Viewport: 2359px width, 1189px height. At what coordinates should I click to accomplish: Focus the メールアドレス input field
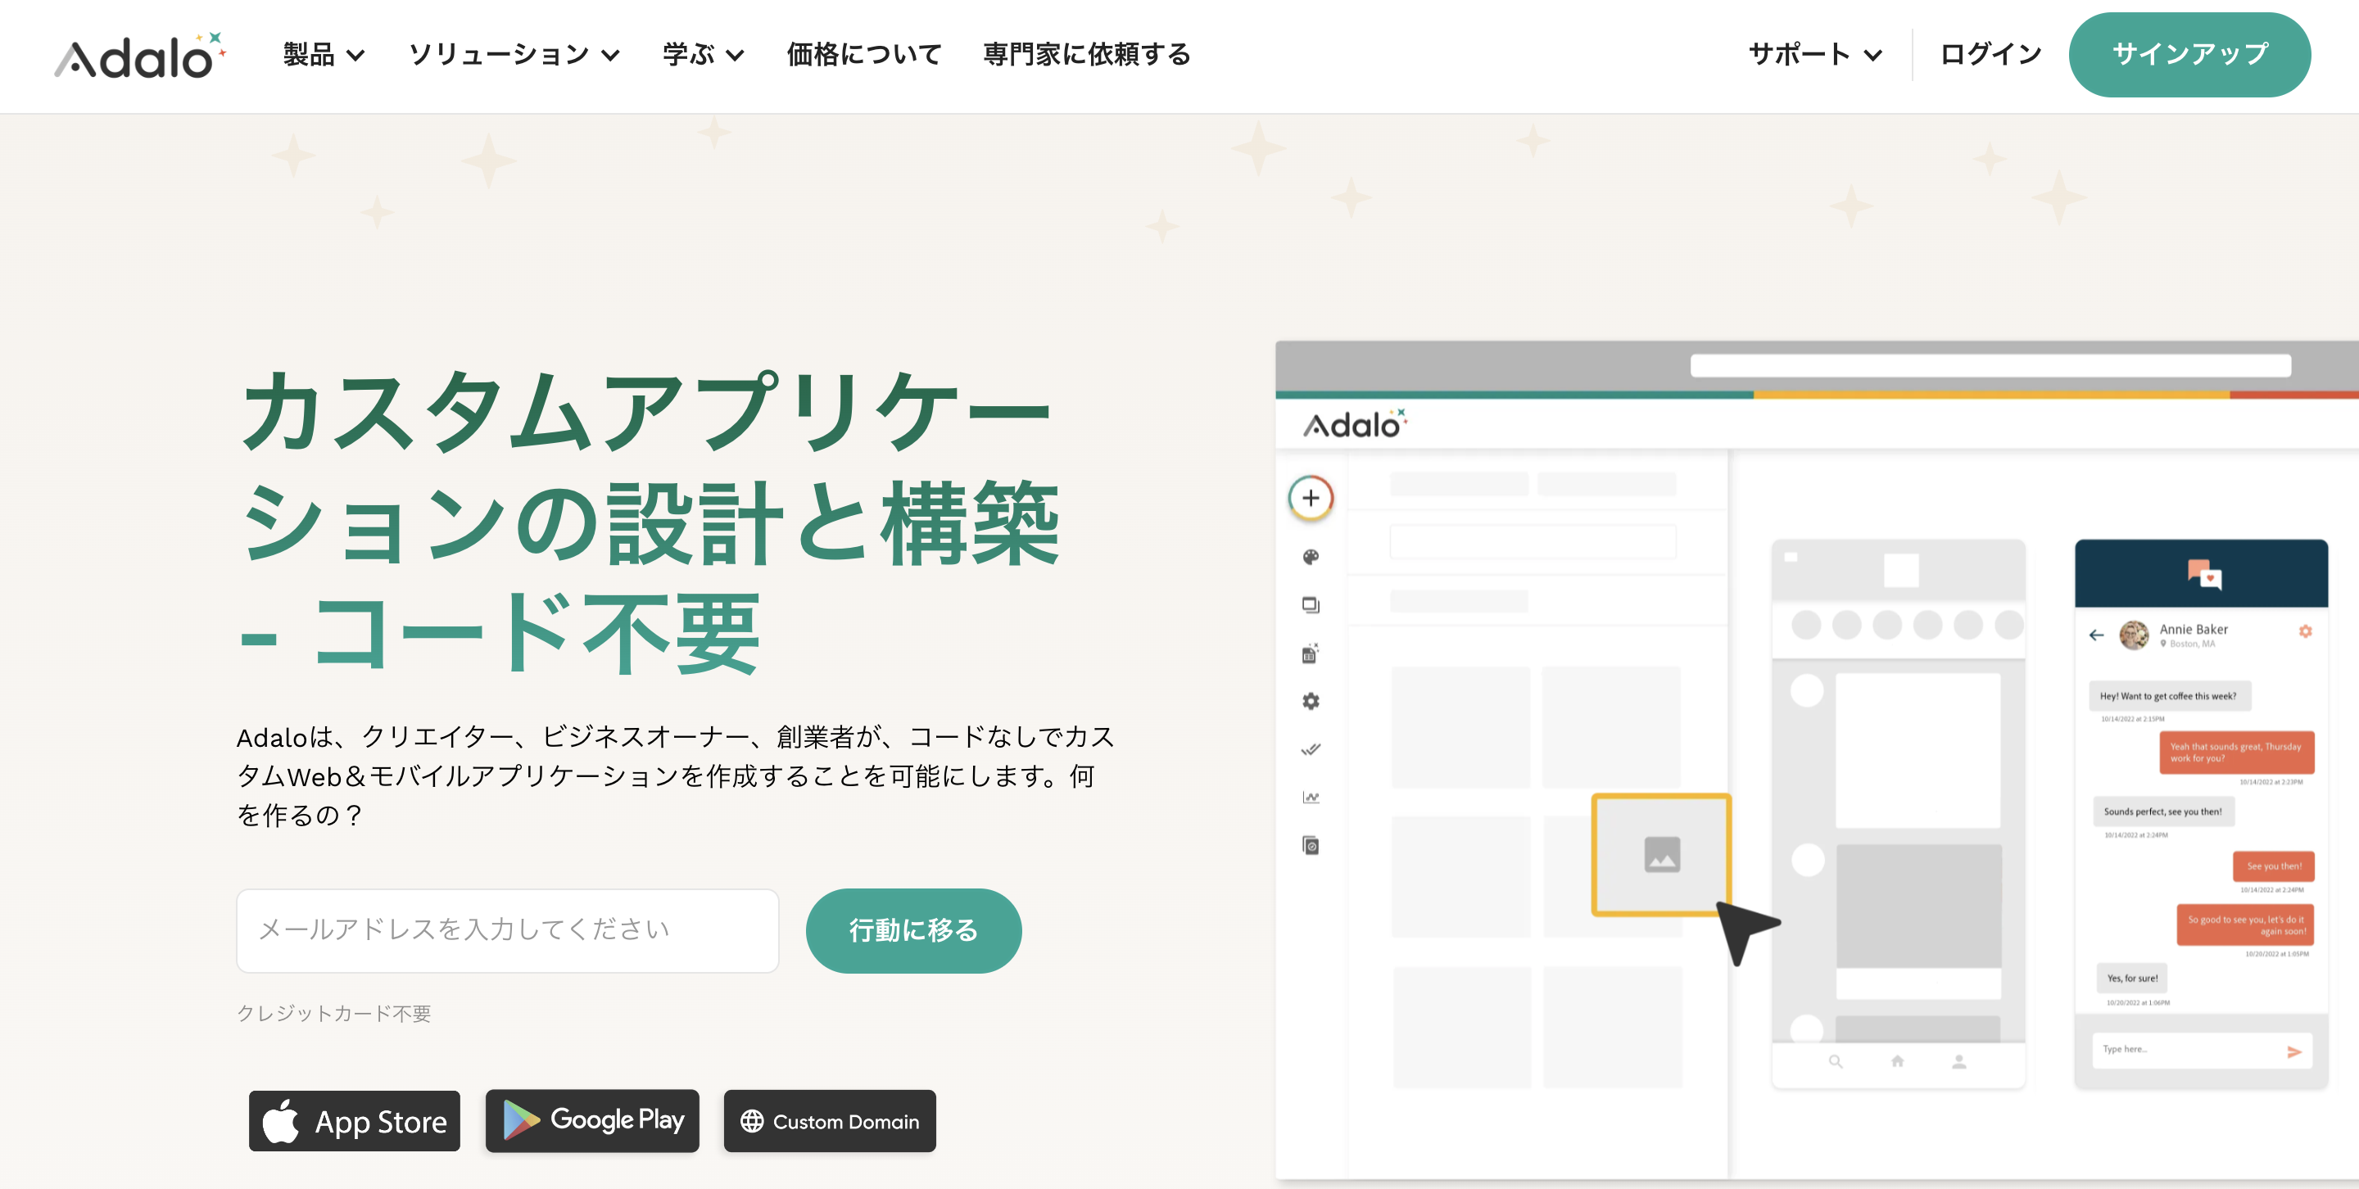(507, 930)
